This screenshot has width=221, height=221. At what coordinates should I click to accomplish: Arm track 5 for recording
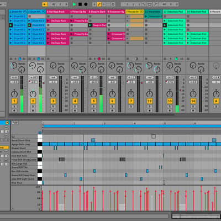coord(93,110)
